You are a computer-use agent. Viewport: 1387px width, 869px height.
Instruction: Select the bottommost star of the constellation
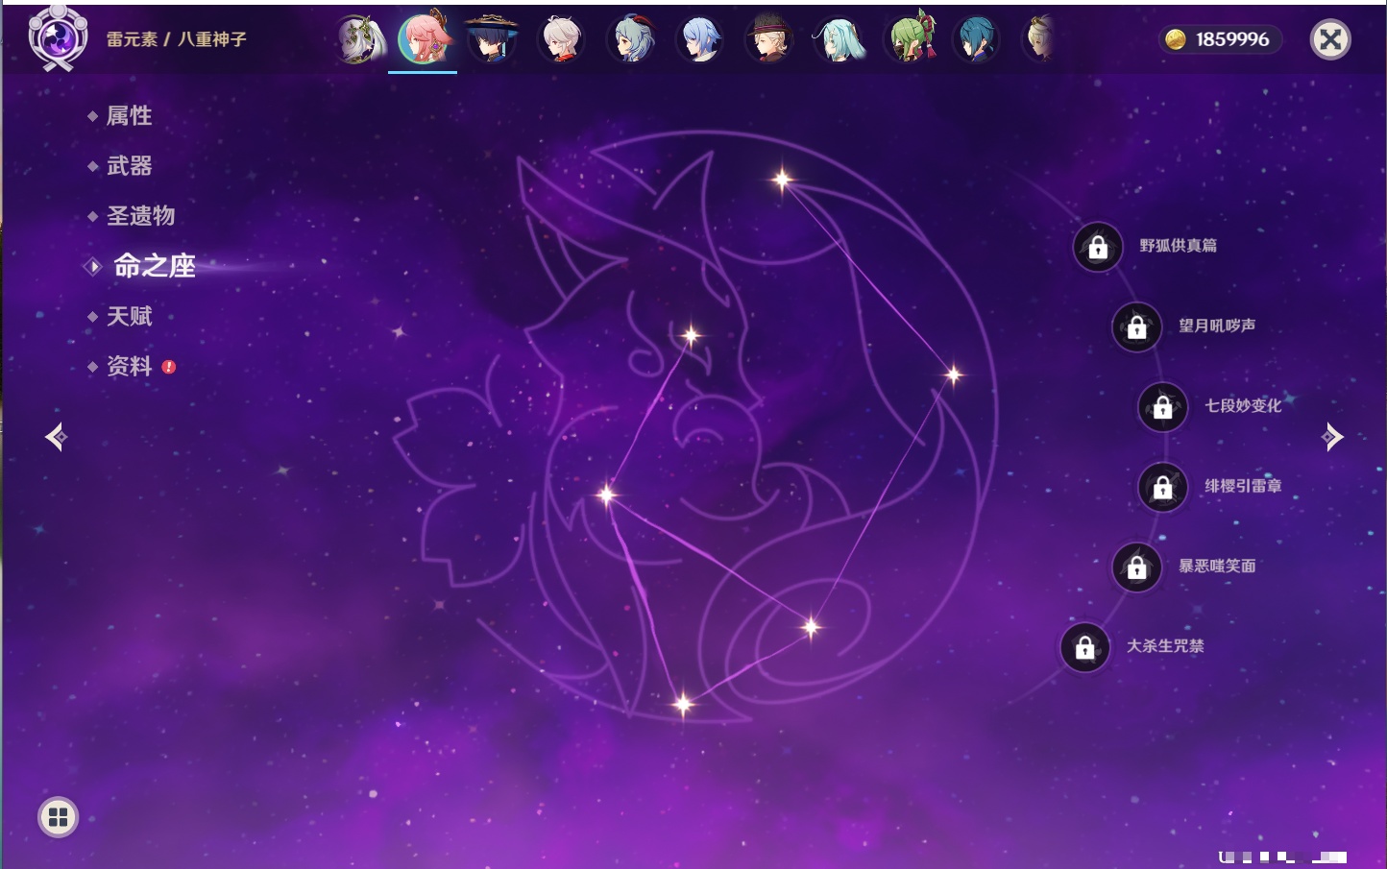[683, 705]
